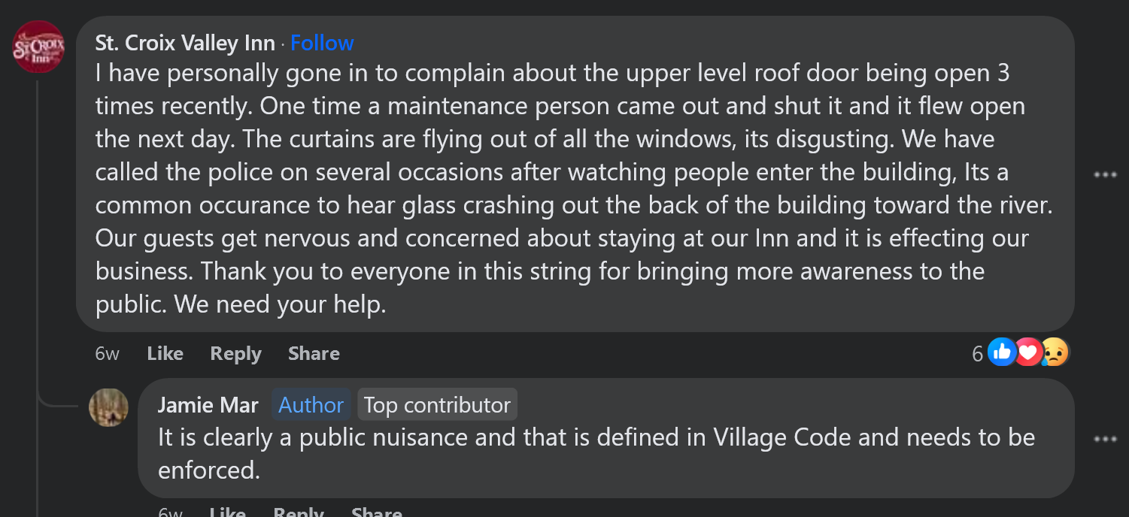This screenshot has height=517, width=1129.
Task: Reply to Jamie Mar's comment
Action: tap(298, 512)
